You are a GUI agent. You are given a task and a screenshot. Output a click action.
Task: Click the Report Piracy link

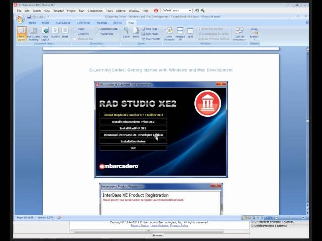tap(140, 225)
